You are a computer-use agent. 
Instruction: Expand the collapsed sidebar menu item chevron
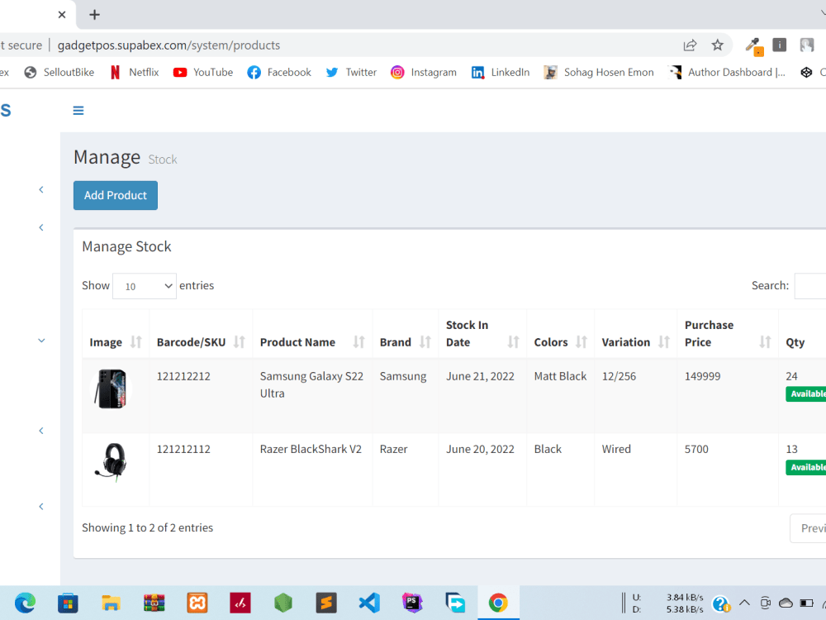pos(41,189)
